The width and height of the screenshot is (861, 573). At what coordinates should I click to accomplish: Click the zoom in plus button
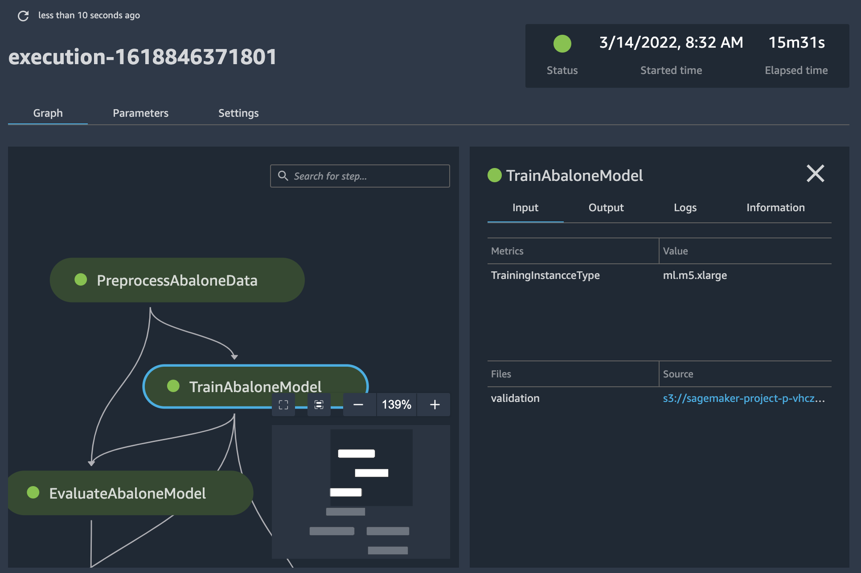[435, 404]
